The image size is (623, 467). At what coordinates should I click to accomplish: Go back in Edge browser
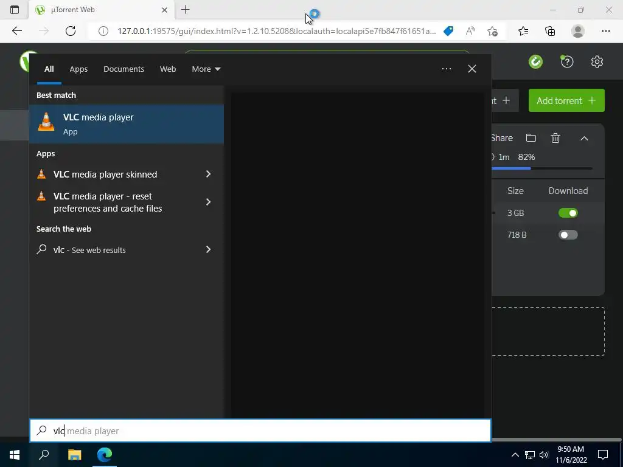[x=16, y=31]
